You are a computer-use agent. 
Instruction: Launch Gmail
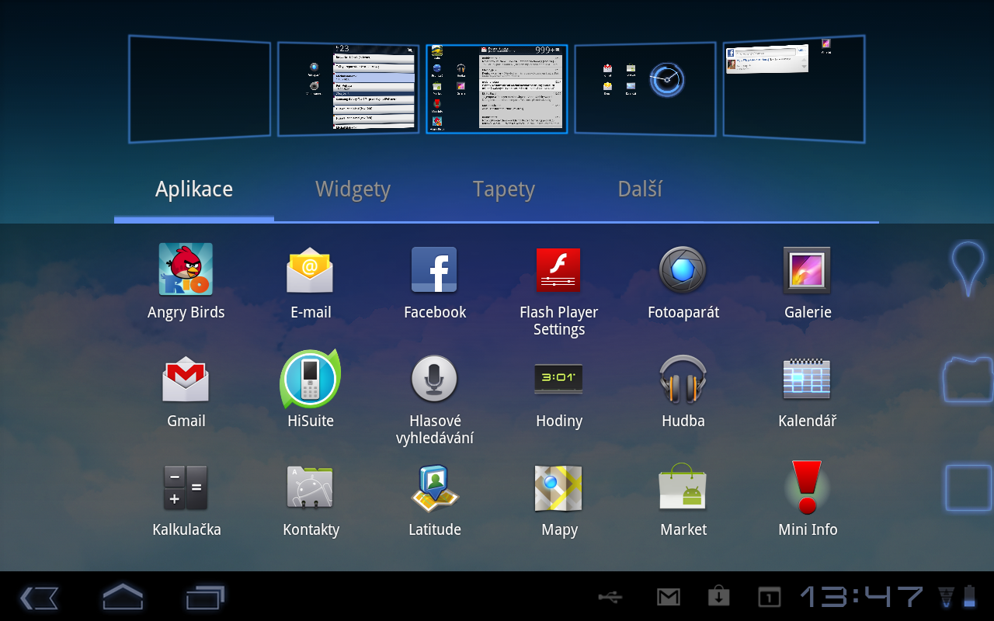[x=186, y=379]
